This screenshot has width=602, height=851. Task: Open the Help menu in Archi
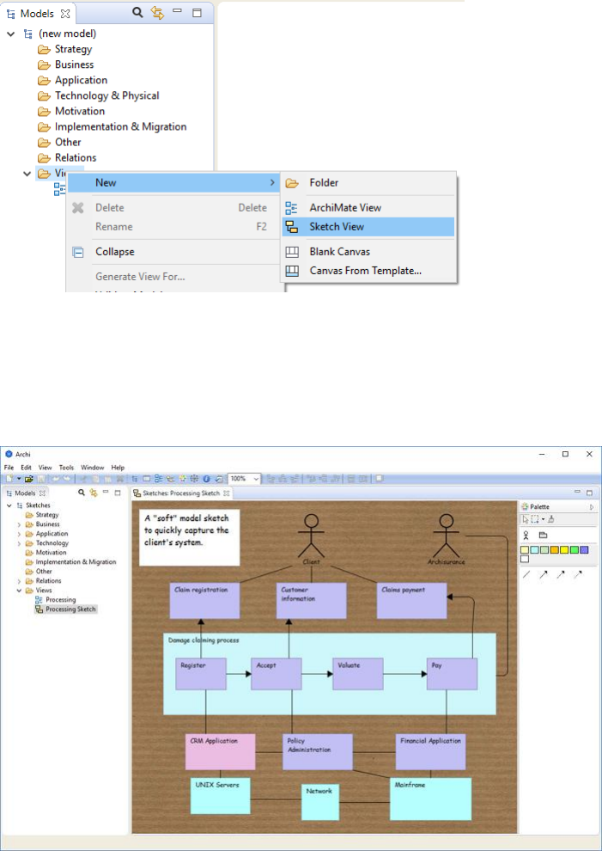point(118,468)
